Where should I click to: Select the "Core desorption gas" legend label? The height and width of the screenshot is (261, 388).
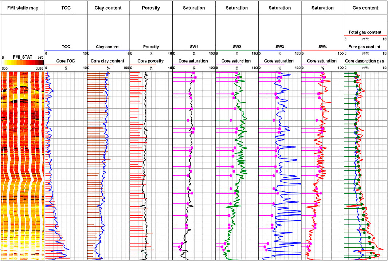coord(365,61)
